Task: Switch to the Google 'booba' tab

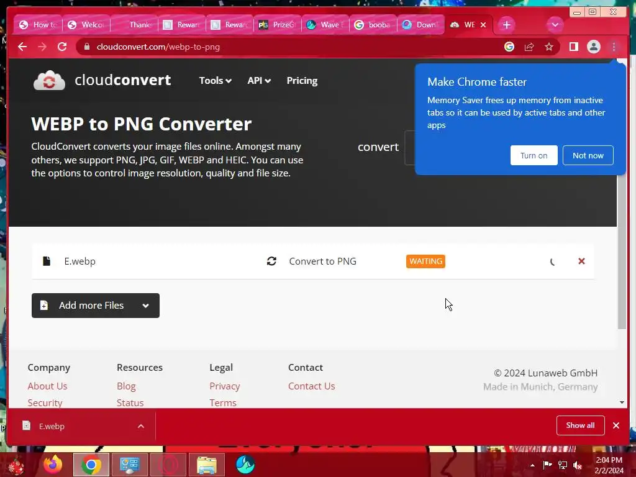Action: tap(373, 25)
